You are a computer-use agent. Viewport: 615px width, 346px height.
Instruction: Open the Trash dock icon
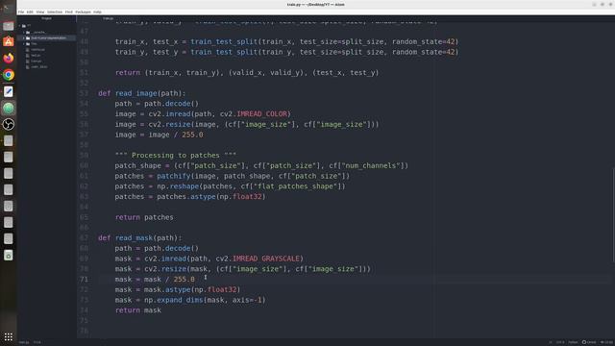tap(9, 256)
